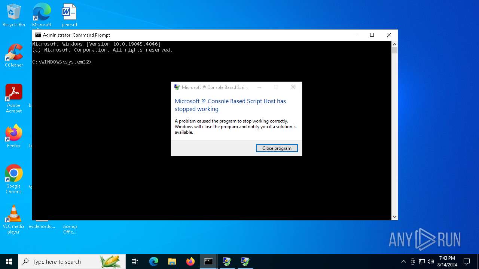Screen dimensions: 479x269
Task: Open Firefox from the taskbar
Action: pyautogui.click(x=190, y=262)
